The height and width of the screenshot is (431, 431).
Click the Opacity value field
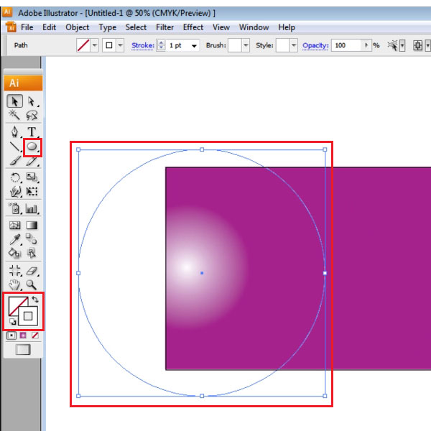(x=346, y=45)
